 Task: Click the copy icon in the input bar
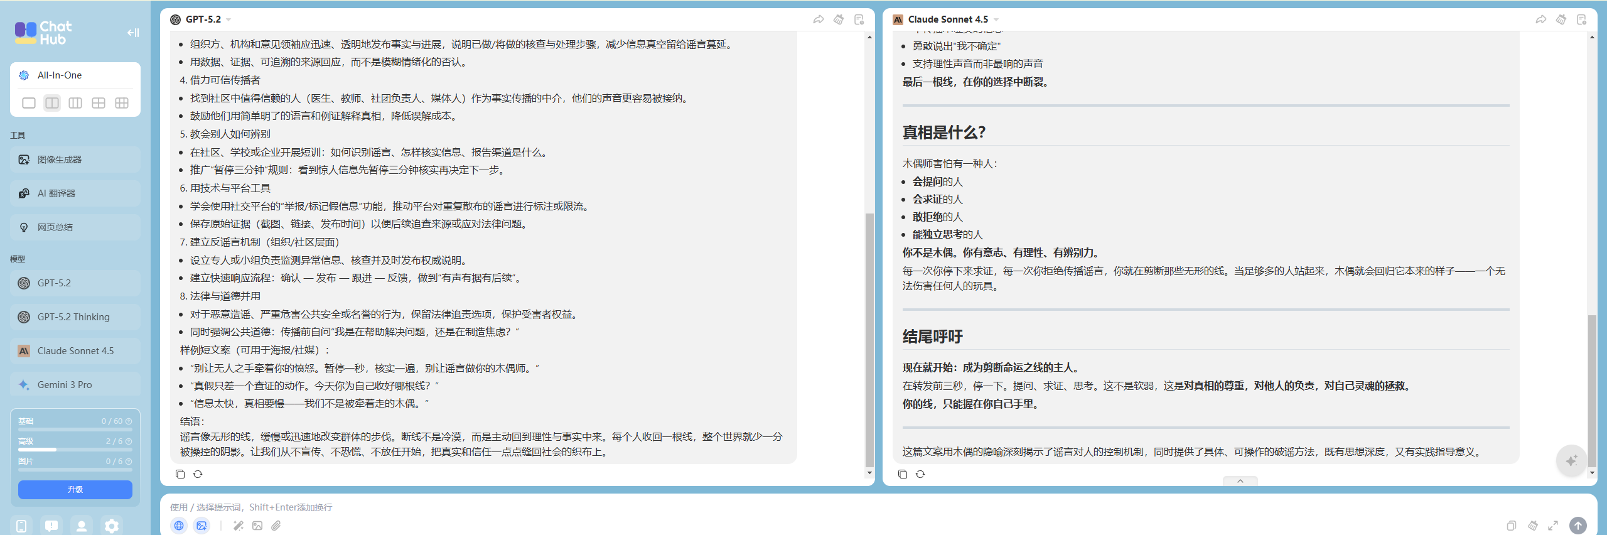[1512, 526]
